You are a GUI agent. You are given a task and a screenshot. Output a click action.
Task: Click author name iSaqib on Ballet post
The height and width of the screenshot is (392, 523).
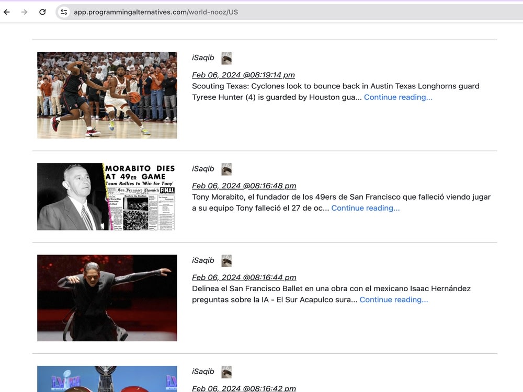[203, 260]
